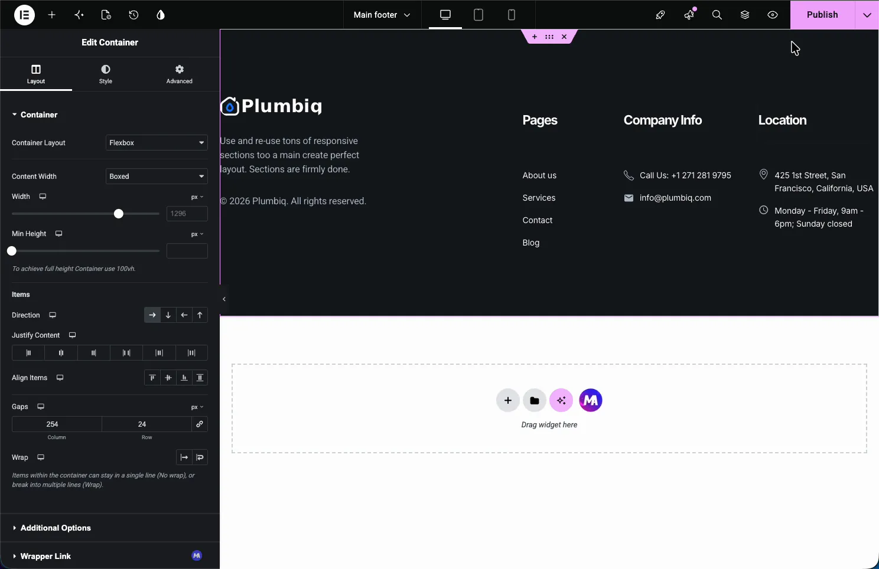Click the Width value field 1296
879x569 pixels.
click(187, 214)
